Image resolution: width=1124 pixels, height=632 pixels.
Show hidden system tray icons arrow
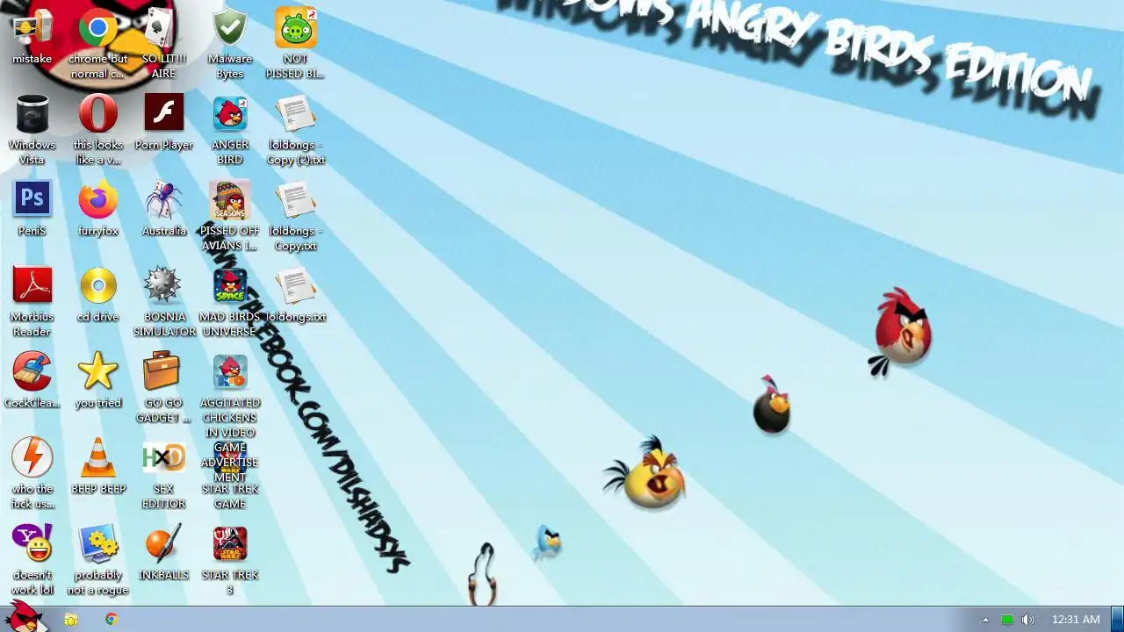pyautogui.click(x=985, y=620)
